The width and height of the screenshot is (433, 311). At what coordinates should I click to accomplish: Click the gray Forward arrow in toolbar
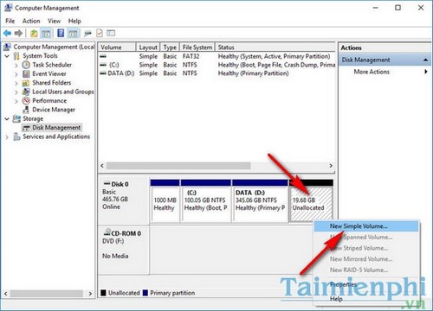pyautogui.click(x=18, y=34)
